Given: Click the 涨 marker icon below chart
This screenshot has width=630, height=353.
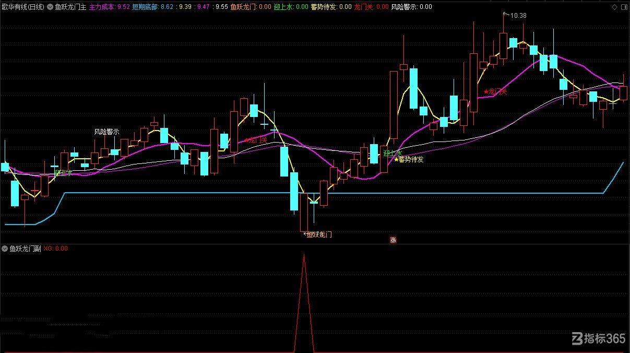Looking at the screenshot, I should (393, 240).
